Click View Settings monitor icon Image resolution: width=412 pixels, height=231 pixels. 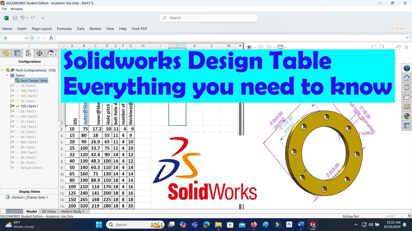pos(280,47)
